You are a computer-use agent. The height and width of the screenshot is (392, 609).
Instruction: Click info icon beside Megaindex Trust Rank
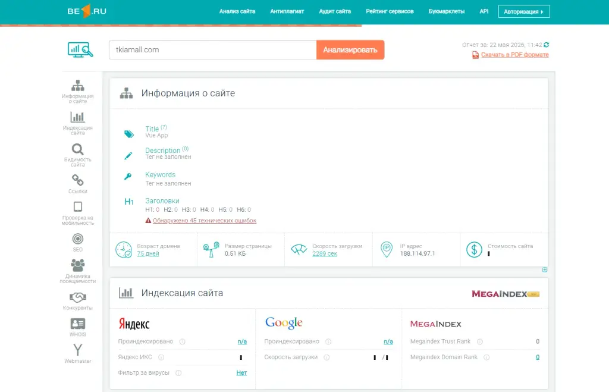[x=480, y=341]
